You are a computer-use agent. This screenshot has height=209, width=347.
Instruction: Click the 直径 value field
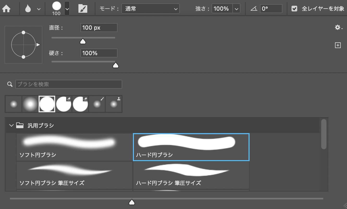pos(99,28)
